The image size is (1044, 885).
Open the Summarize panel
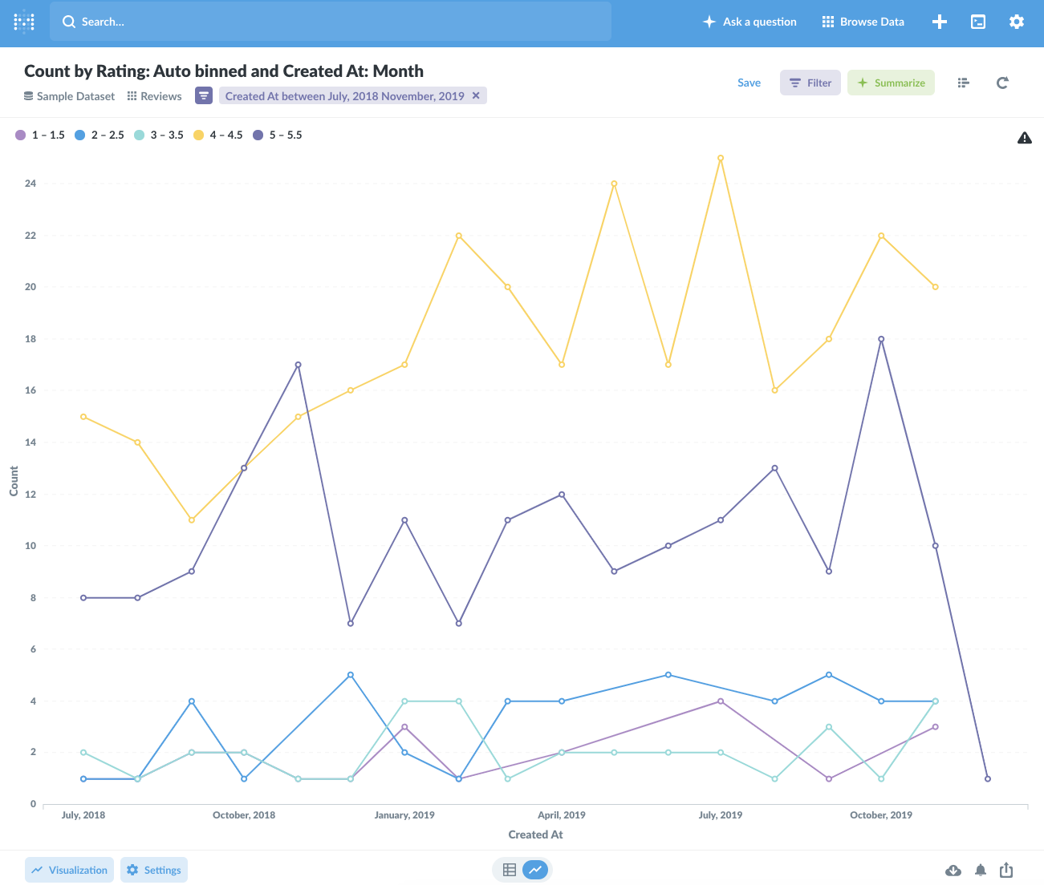point(891,82)
